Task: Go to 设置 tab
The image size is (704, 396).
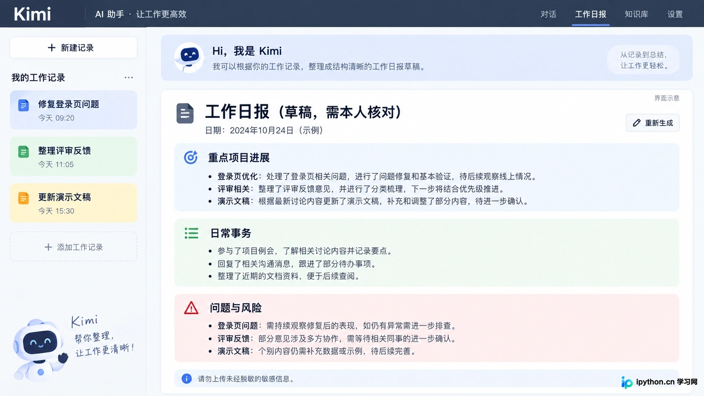Action: (675, 14)
